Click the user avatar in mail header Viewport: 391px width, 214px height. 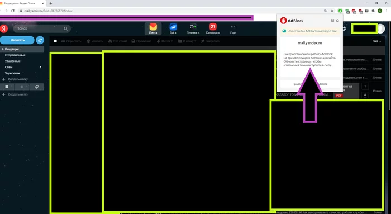pos(381,28)
